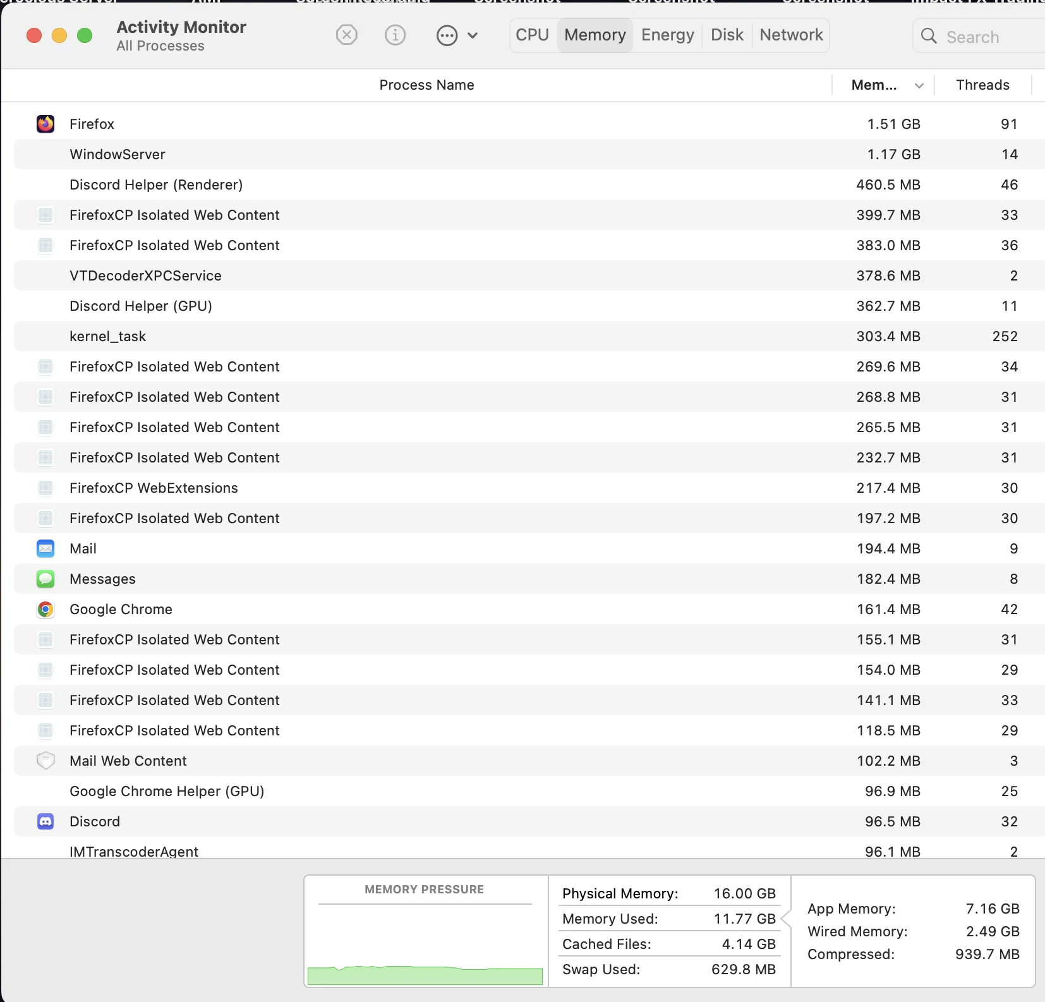The height and width of the screenshot is (1002, 1045).
Task: Click the Google Chrome icon in list
Action: tap(45, 609)
